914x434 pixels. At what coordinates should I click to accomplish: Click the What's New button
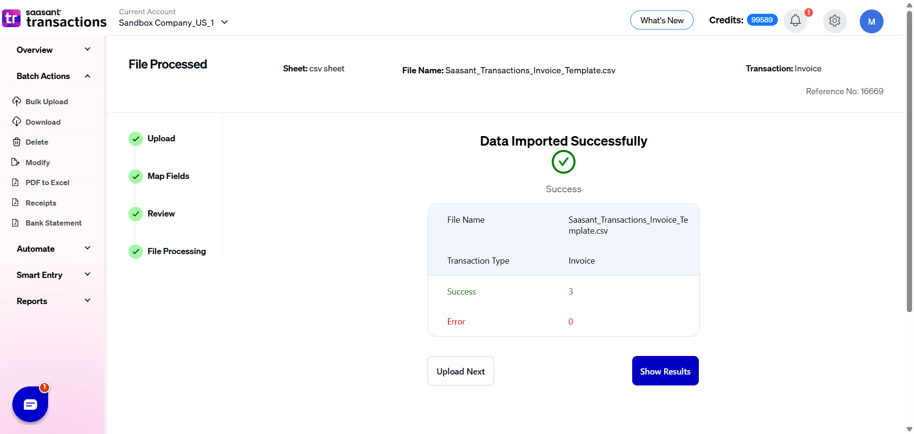[x=662, y=20]
